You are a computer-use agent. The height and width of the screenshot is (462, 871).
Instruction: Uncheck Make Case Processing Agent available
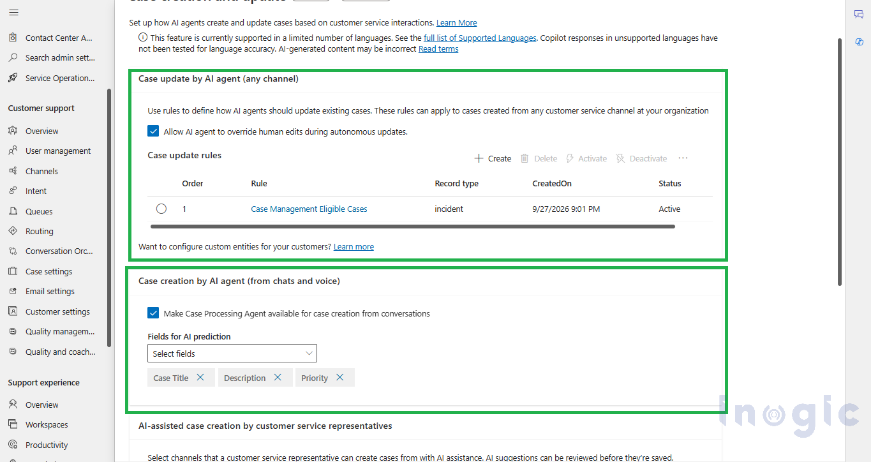click(153, 313)
